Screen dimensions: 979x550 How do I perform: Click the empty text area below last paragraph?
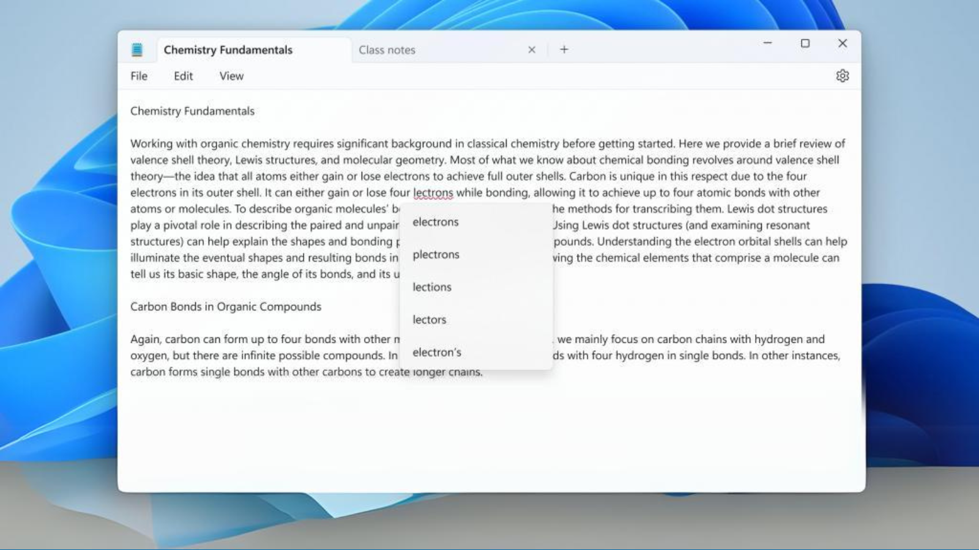click(x=489, y=434)
